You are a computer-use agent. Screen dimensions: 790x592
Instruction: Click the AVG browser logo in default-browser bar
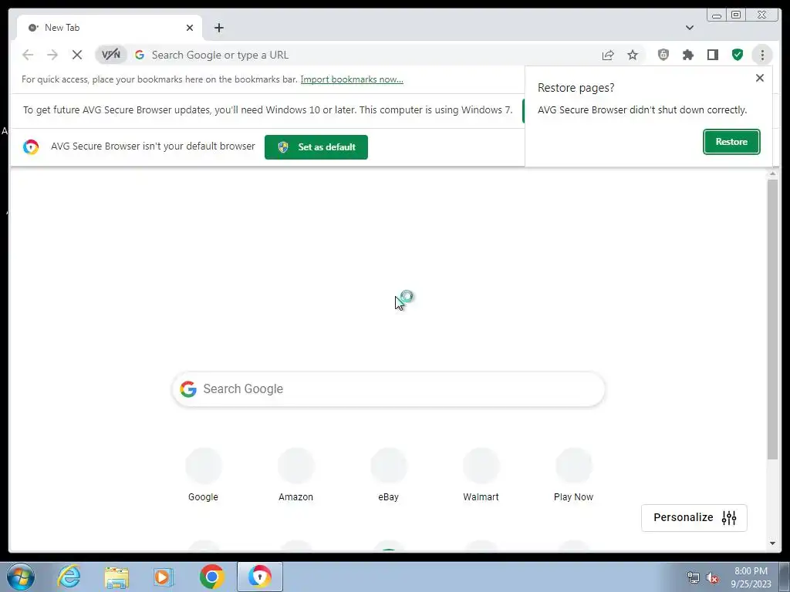click(x=31, y=147)
